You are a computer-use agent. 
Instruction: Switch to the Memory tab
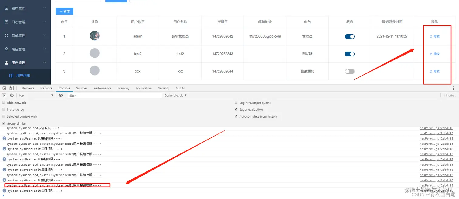coord(124,88)
